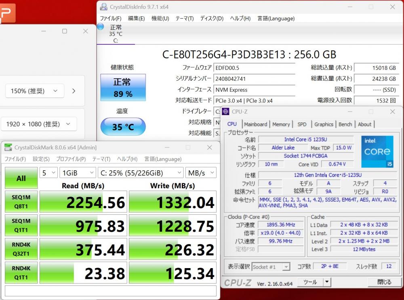
Task: Run all benchmarks with All button
Action: [21, 178]
